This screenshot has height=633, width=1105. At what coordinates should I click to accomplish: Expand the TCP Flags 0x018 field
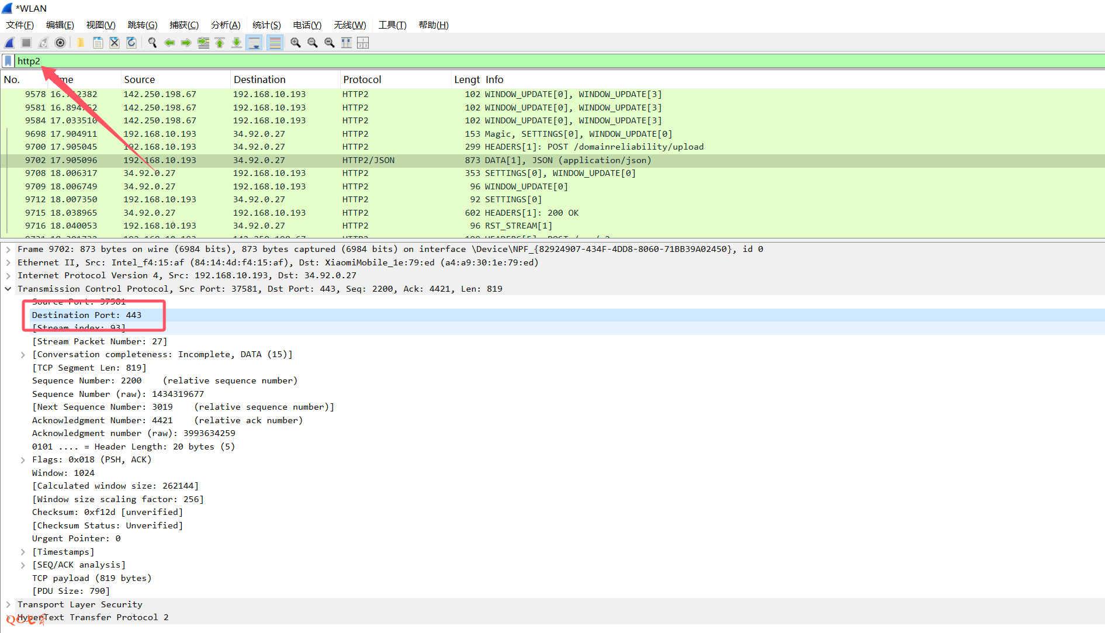click(23, 460)
